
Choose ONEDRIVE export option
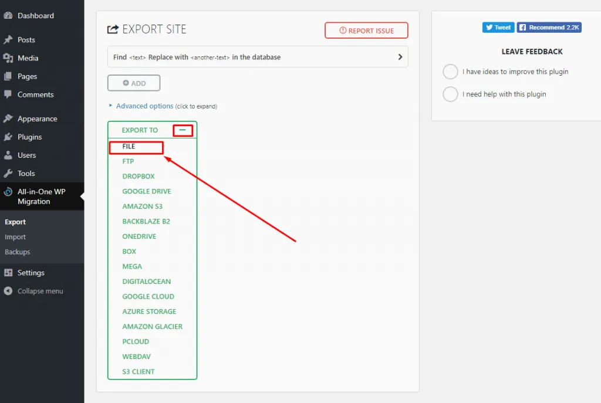[x=139, y=236]
